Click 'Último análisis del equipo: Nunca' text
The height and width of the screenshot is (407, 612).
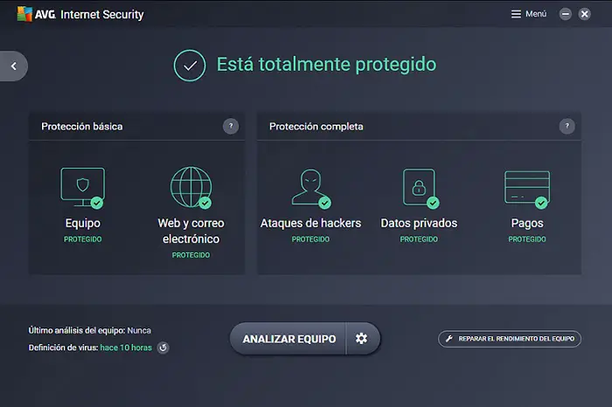point(90,330)
